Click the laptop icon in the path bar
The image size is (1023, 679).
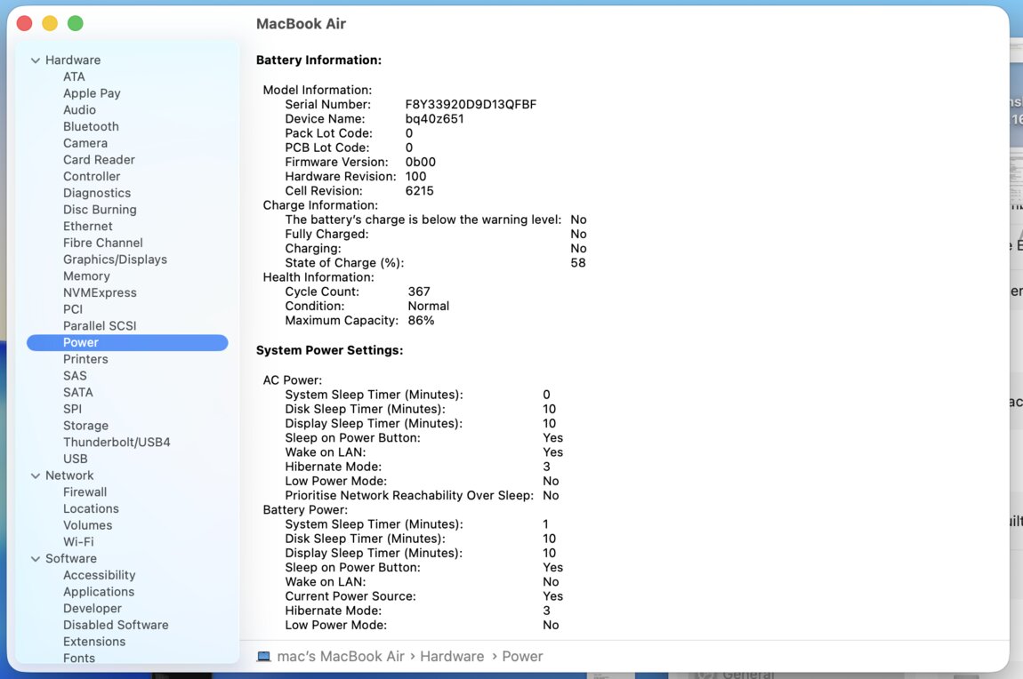click(x=263, y=657)
